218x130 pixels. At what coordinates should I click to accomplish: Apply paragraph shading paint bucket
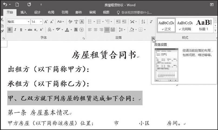click(x=132, y=30)
